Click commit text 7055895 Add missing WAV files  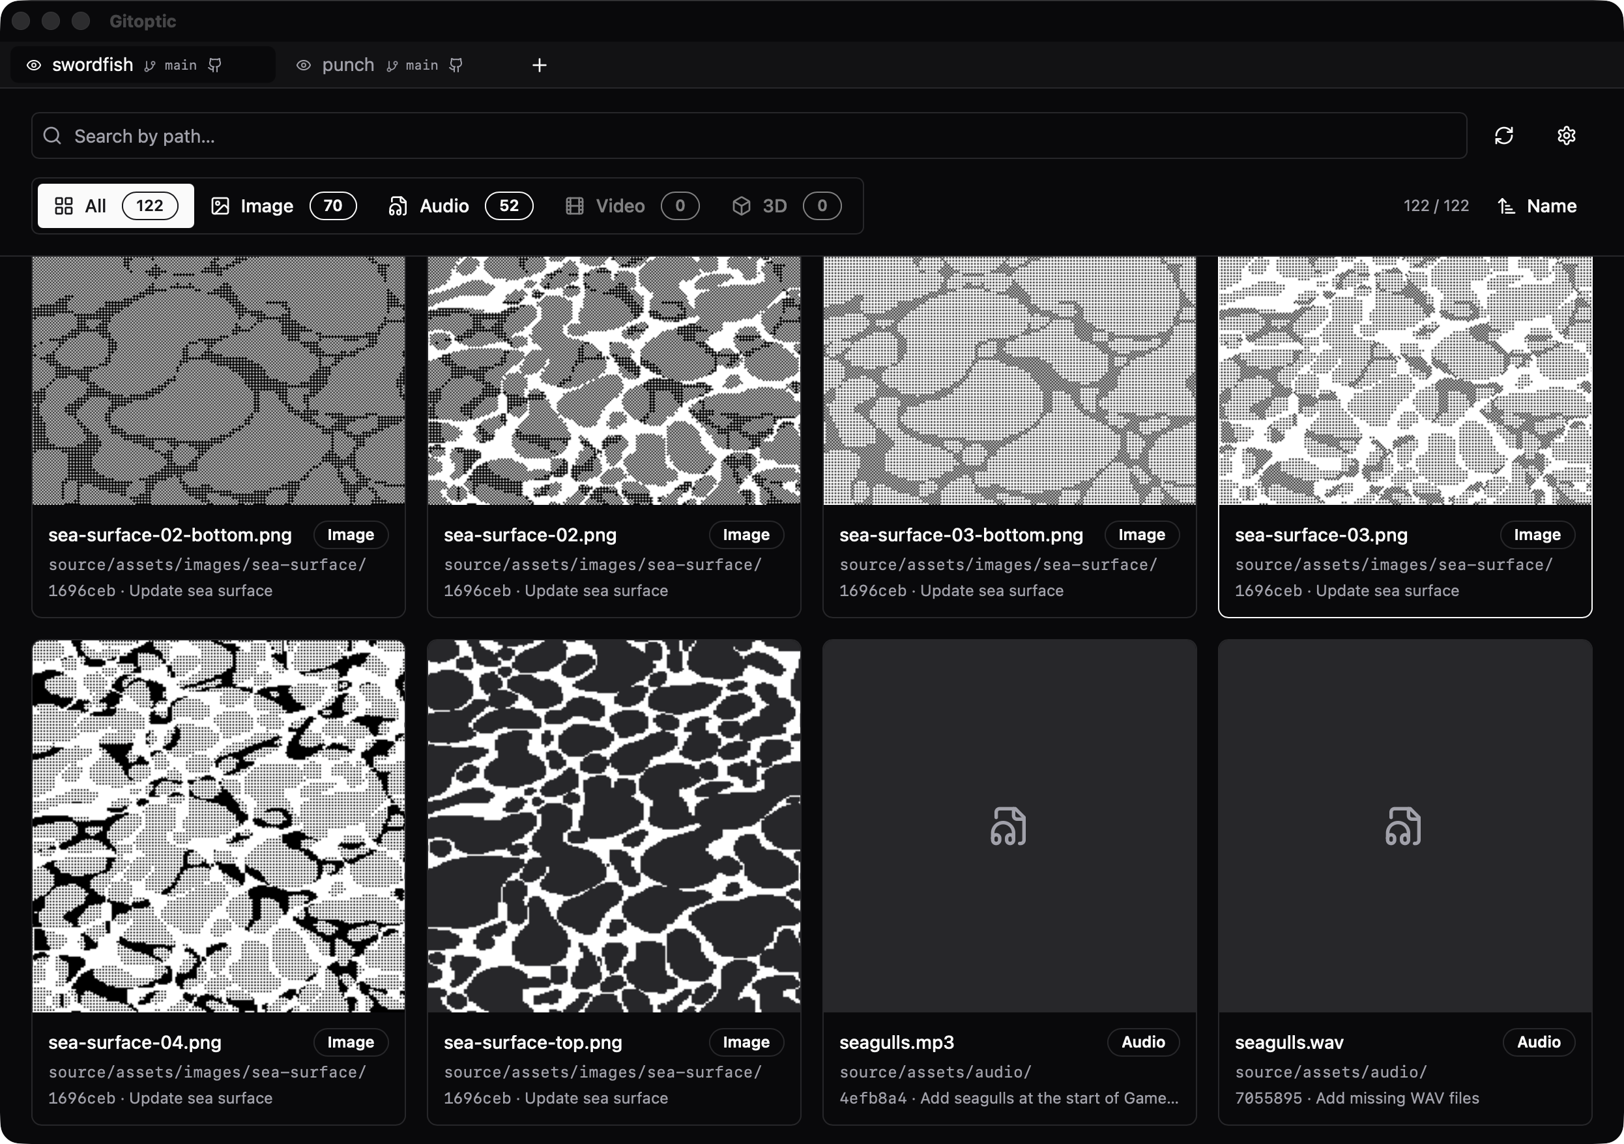pos(1357,1098)
